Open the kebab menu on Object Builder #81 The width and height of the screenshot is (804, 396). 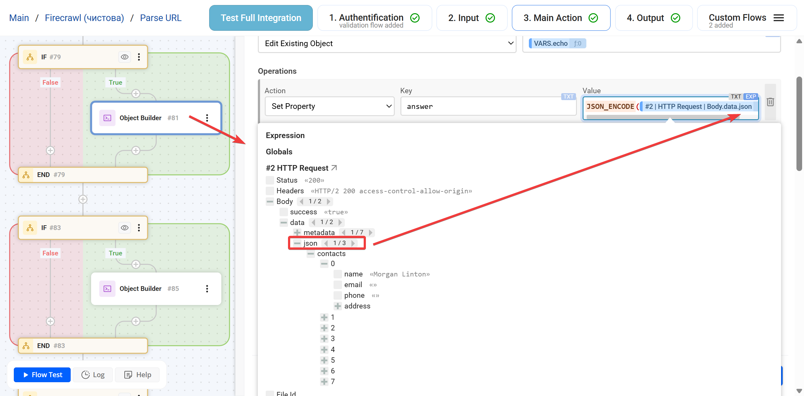(x=207, y=118)
